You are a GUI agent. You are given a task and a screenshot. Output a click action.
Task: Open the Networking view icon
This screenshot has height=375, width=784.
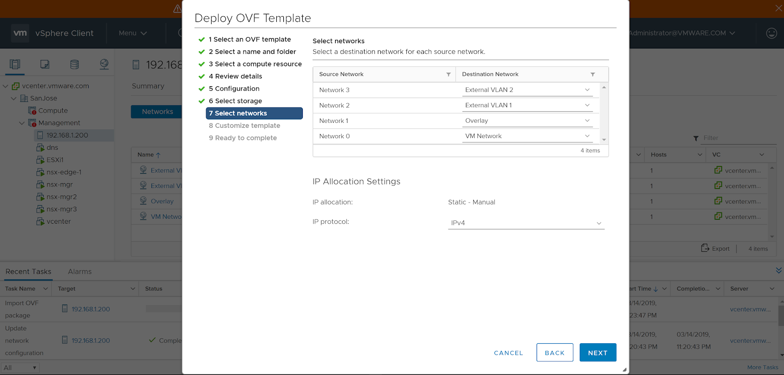tap(104, 64)
